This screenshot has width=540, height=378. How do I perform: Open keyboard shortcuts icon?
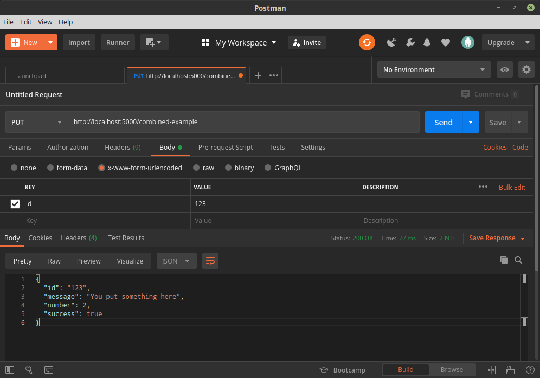(x=510, y=370)
